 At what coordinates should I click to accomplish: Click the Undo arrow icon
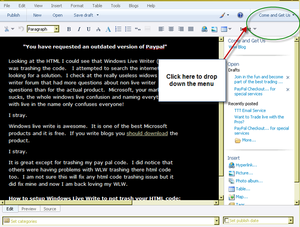coord(21,29)
